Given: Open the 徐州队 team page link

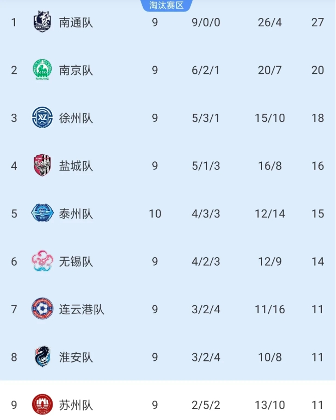Looking at the screenshot, I should point(76,118).
